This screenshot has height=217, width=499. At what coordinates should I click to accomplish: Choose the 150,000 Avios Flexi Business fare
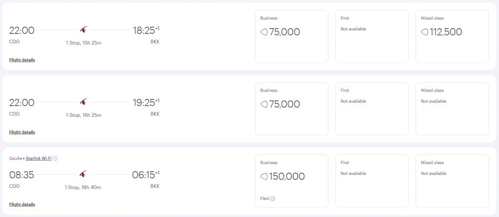[x=291, y=181]
